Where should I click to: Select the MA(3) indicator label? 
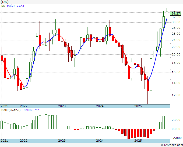[x=11, y=6]
